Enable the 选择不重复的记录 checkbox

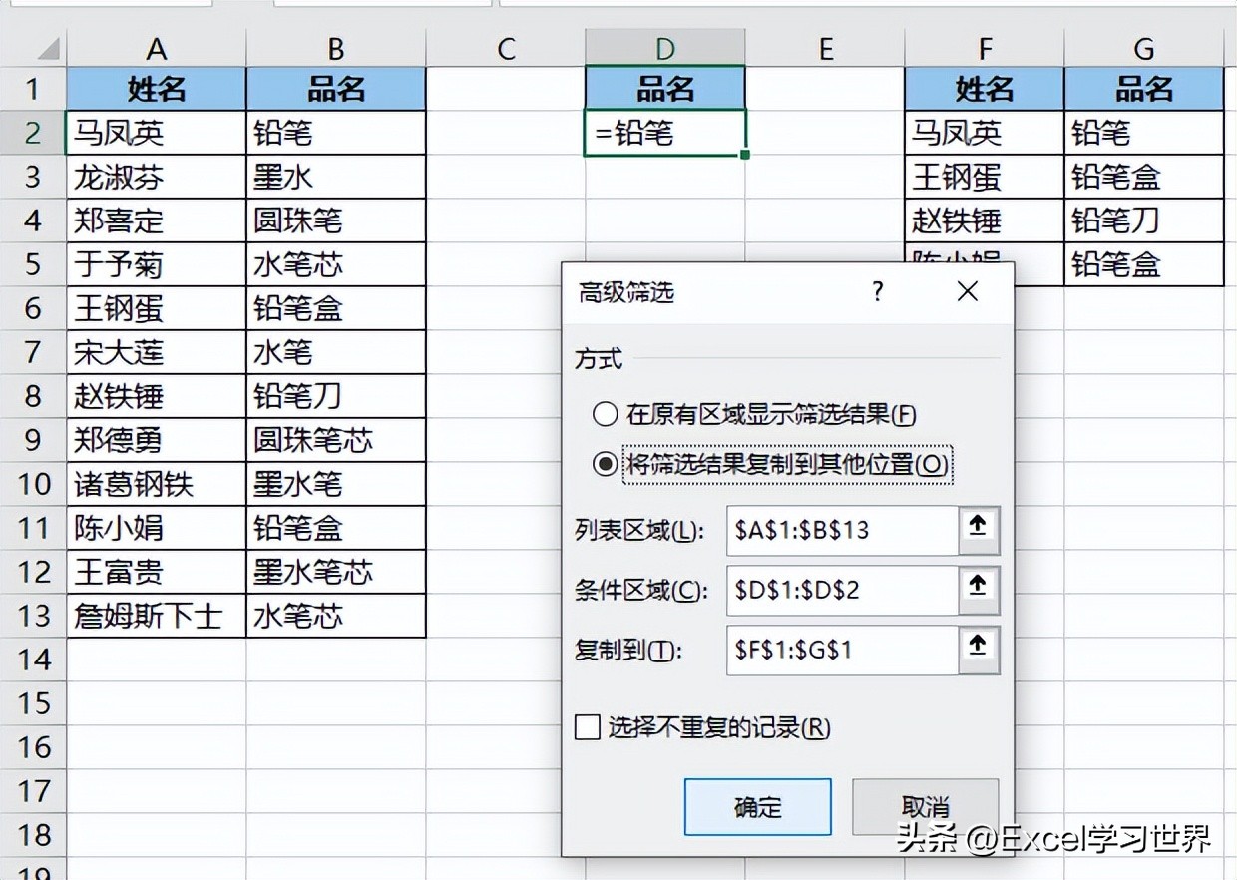click(586, 728)
